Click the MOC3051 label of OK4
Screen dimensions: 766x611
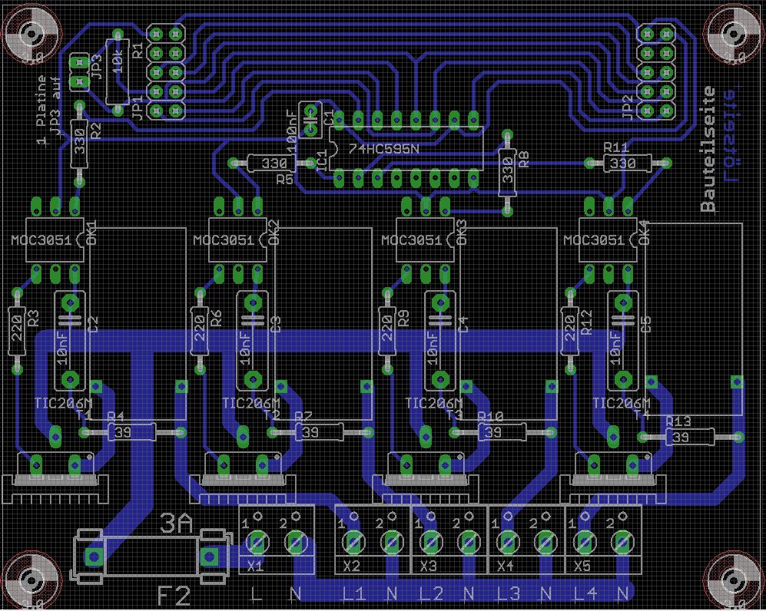tap(594, 240)
